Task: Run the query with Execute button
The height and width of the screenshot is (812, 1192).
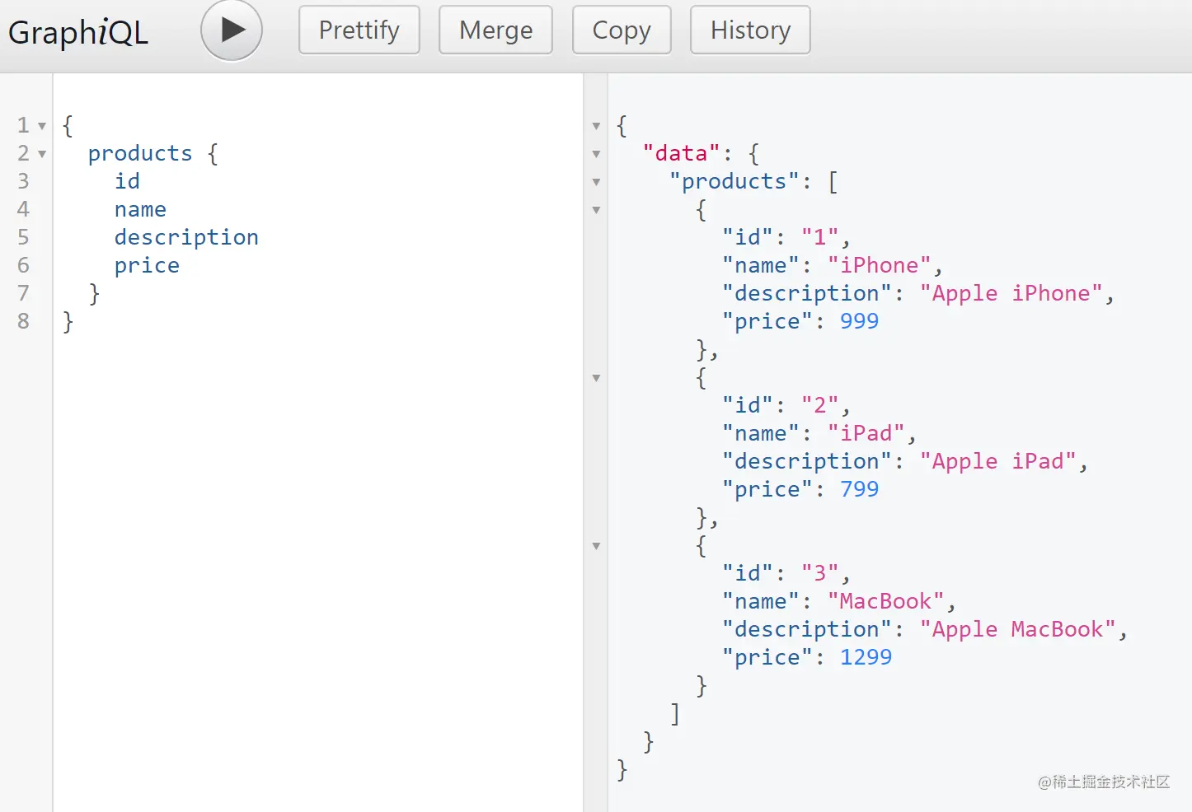Action: (232, 30)
